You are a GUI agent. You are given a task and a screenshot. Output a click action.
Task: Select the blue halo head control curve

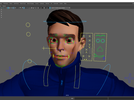point(65,22)
